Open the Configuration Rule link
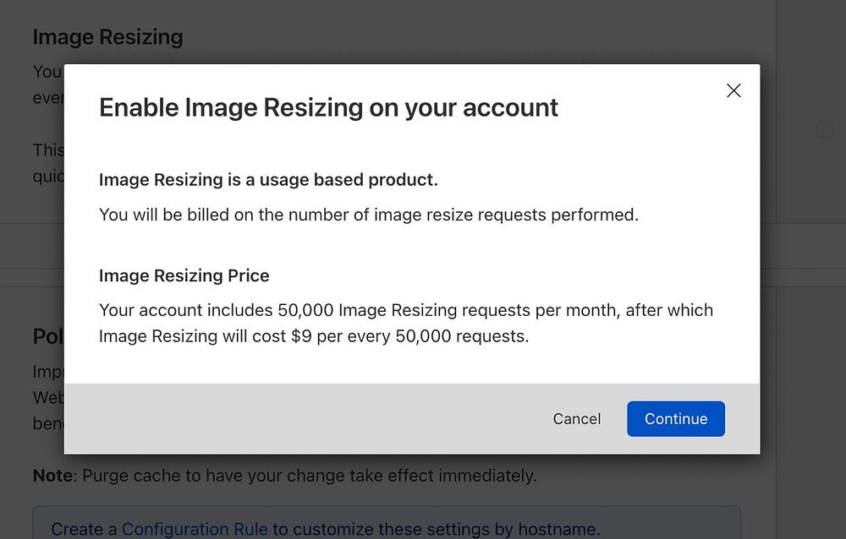Screen dimensions: 846x539 (195, 530)
